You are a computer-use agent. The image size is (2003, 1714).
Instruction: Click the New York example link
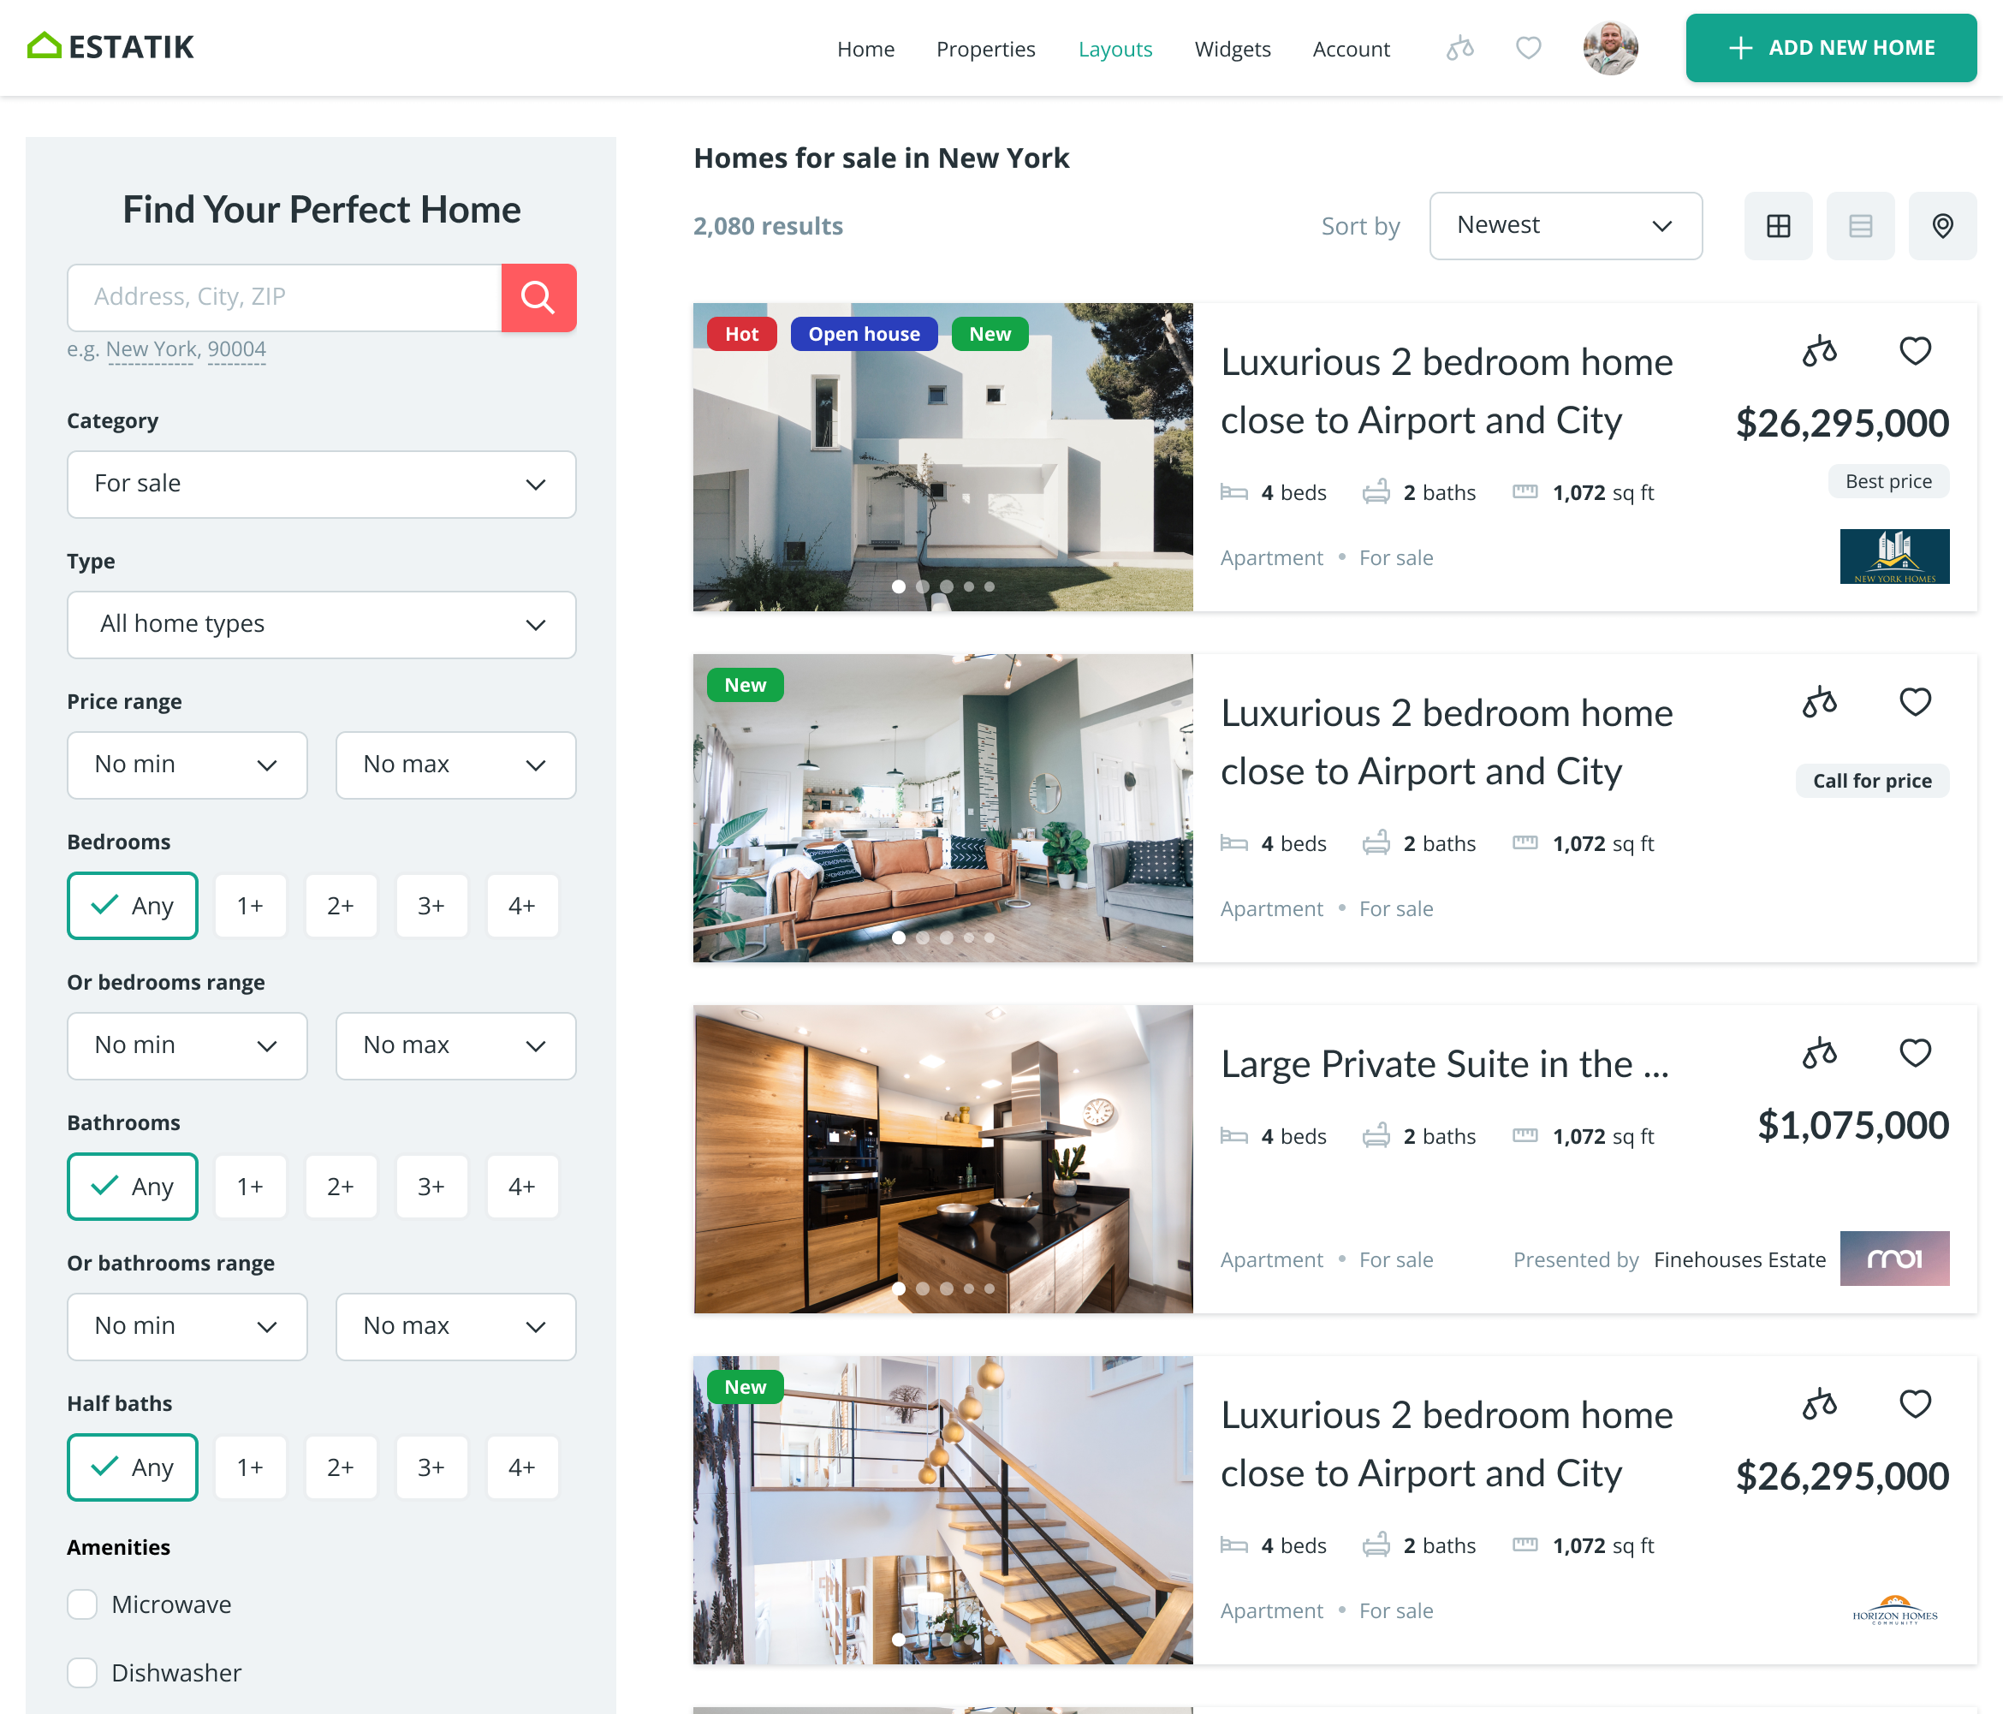[151, 349]
